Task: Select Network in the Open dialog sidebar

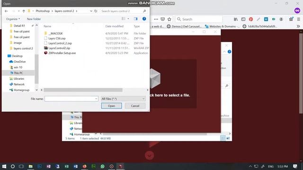Action: [x=19, y=84]
